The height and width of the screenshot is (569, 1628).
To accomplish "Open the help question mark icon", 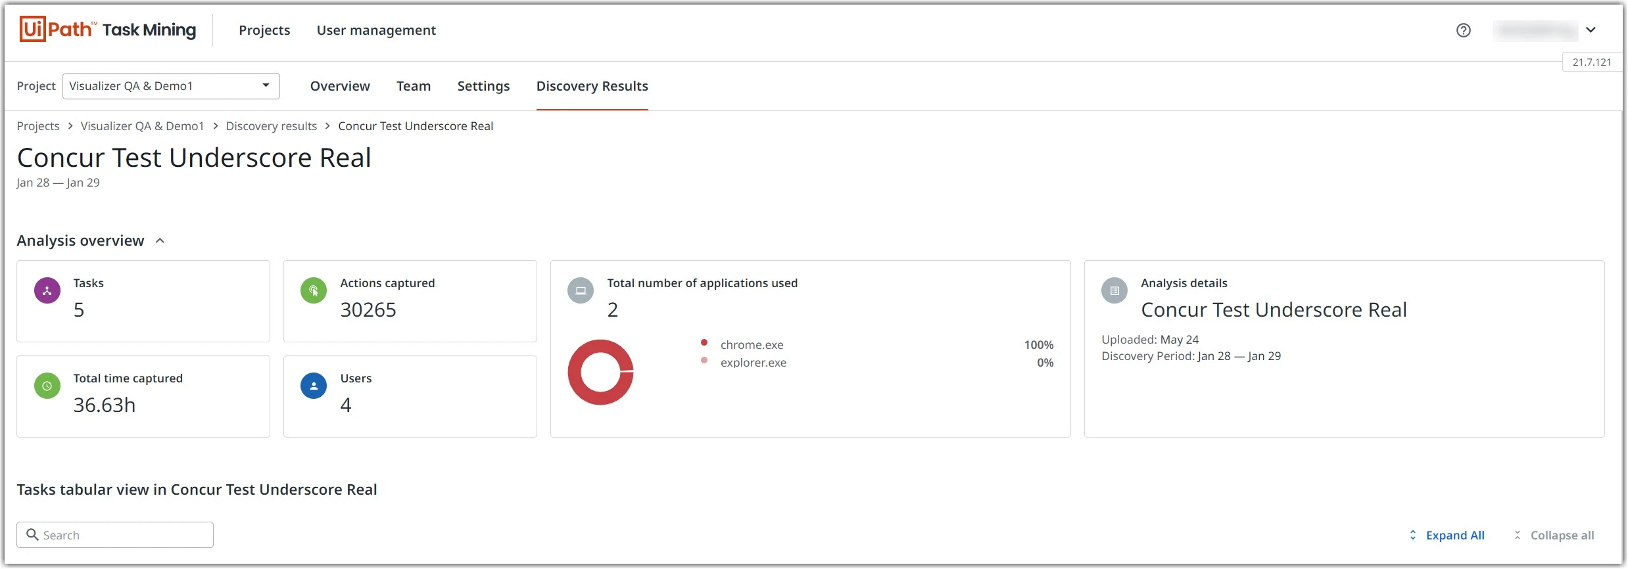I will (x=1463, y=30).
